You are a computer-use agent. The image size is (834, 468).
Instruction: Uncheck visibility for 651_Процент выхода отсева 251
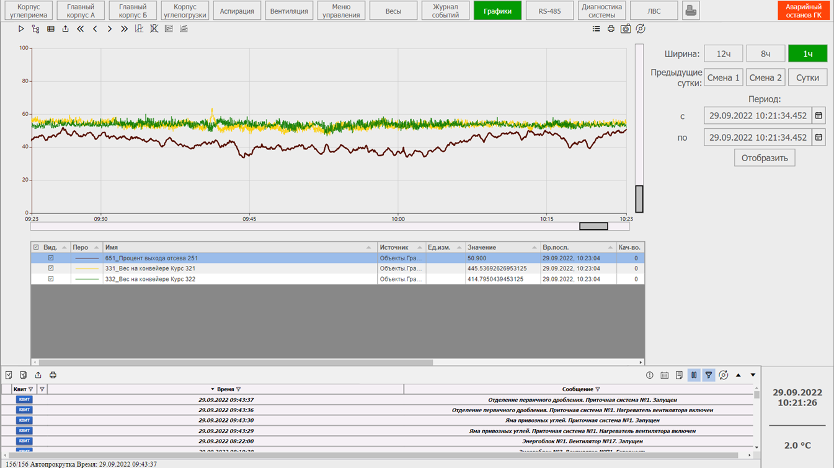51,258
